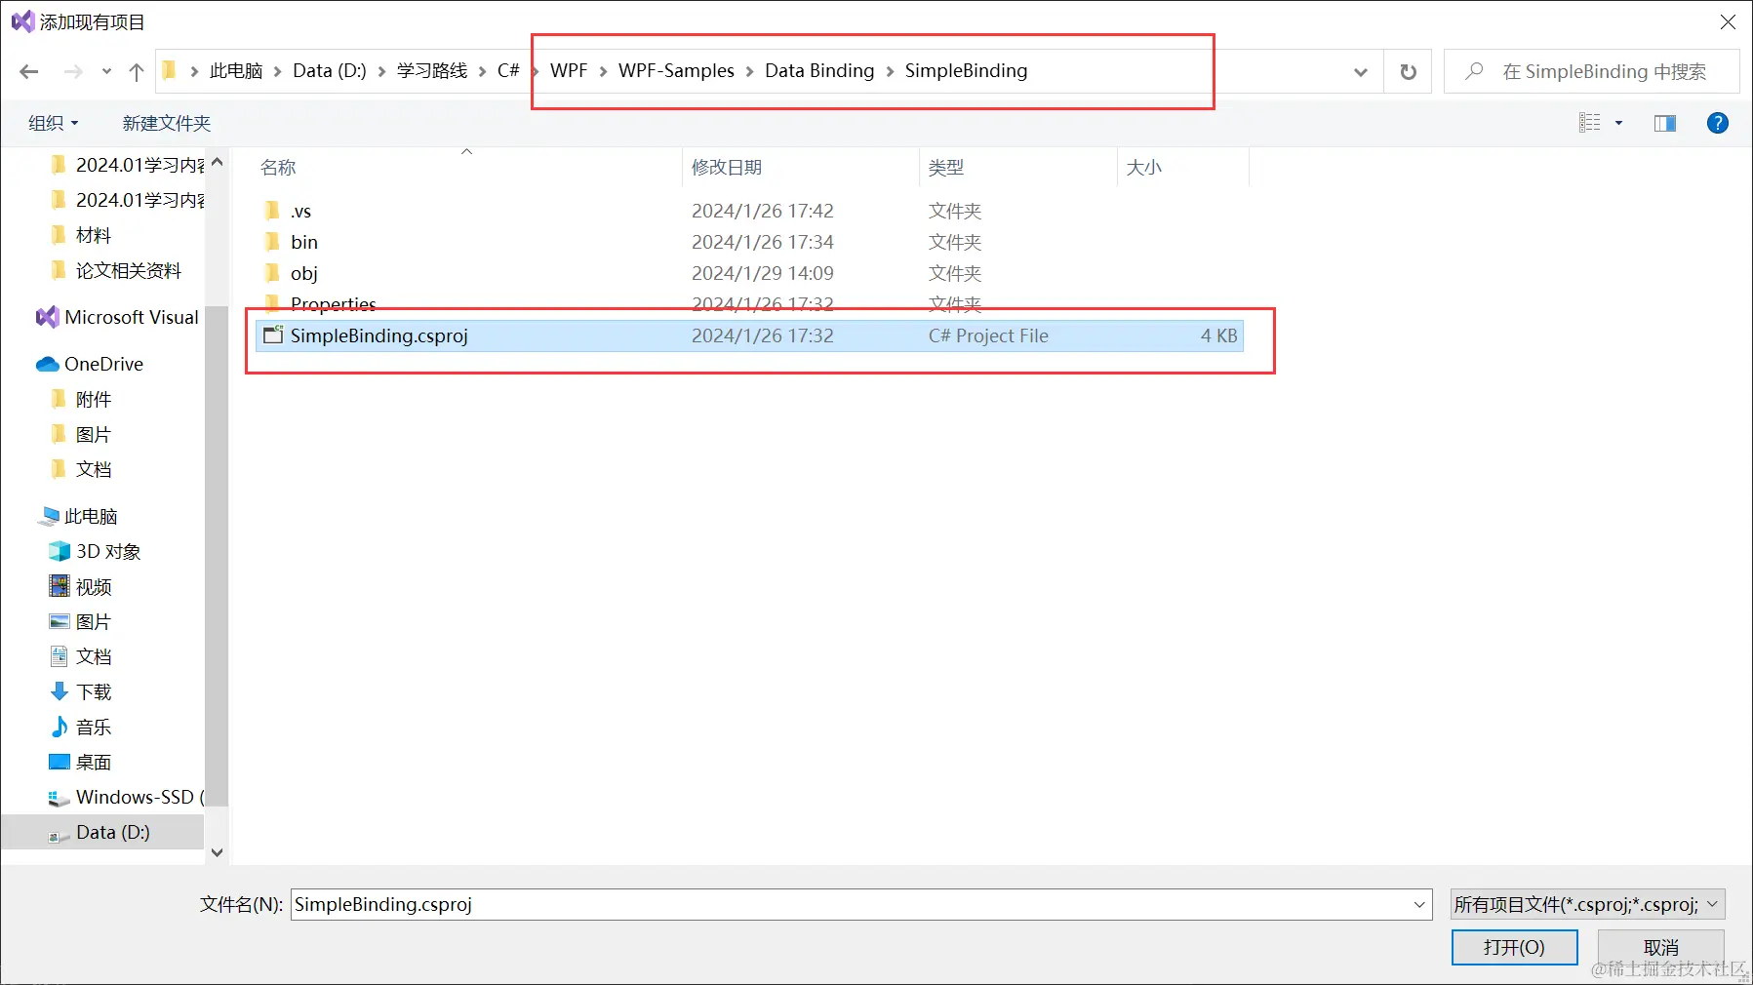
Task: Click the 打开(O) button
Action: [1514, 947]
